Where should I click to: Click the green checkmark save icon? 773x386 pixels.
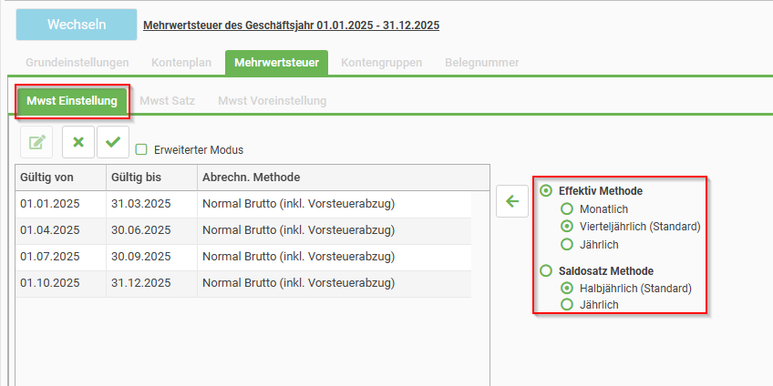tap(113, 142)
